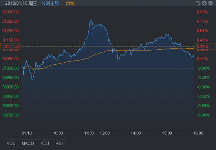Click the 12:00 time axis label
This screenshot has width=216, height=150.
click(x=105, y=133)
